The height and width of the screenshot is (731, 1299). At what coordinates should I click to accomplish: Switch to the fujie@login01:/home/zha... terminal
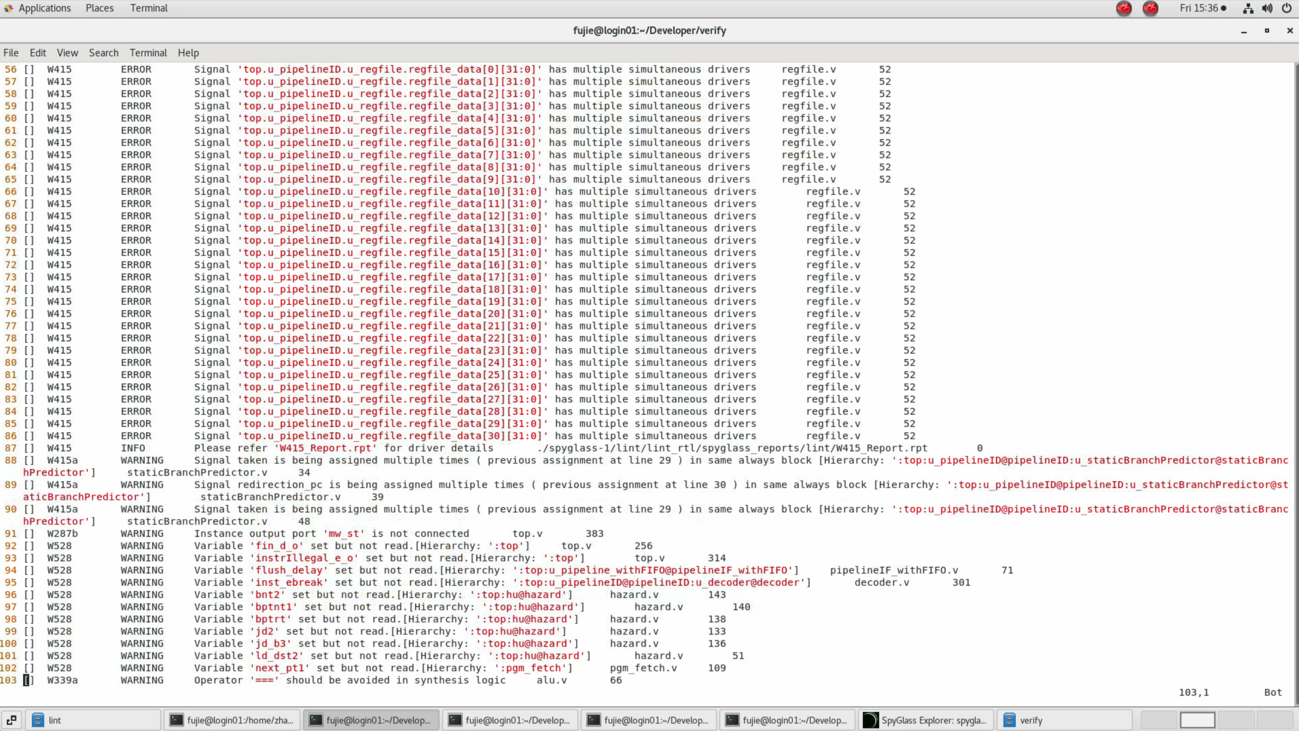[x=232, y=720]
